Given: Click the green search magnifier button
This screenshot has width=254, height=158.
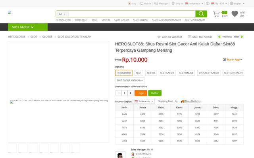Looking at the screenshot, I should click(201, 14).
